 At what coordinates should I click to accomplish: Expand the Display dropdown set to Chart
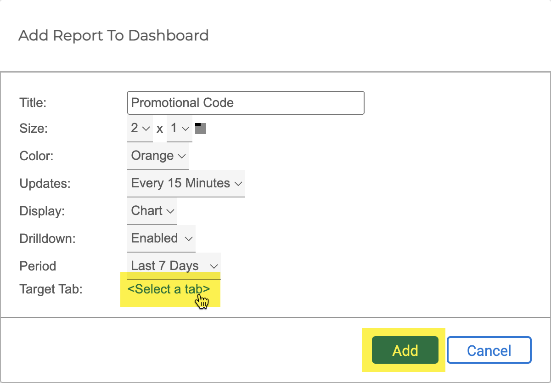pyautogui.click(x=152, y=211)
